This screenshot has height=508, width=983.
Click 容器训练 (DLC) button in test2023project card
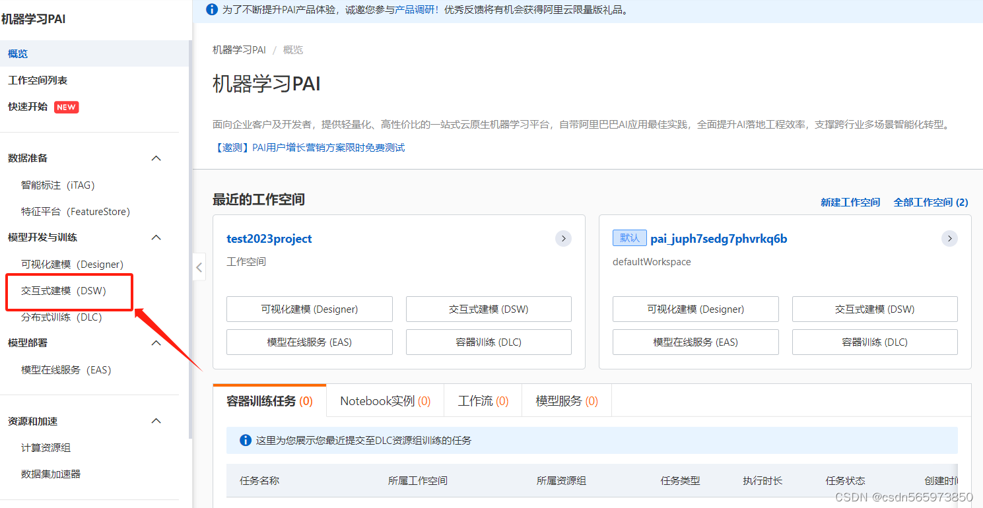click(x=489, y=342)
